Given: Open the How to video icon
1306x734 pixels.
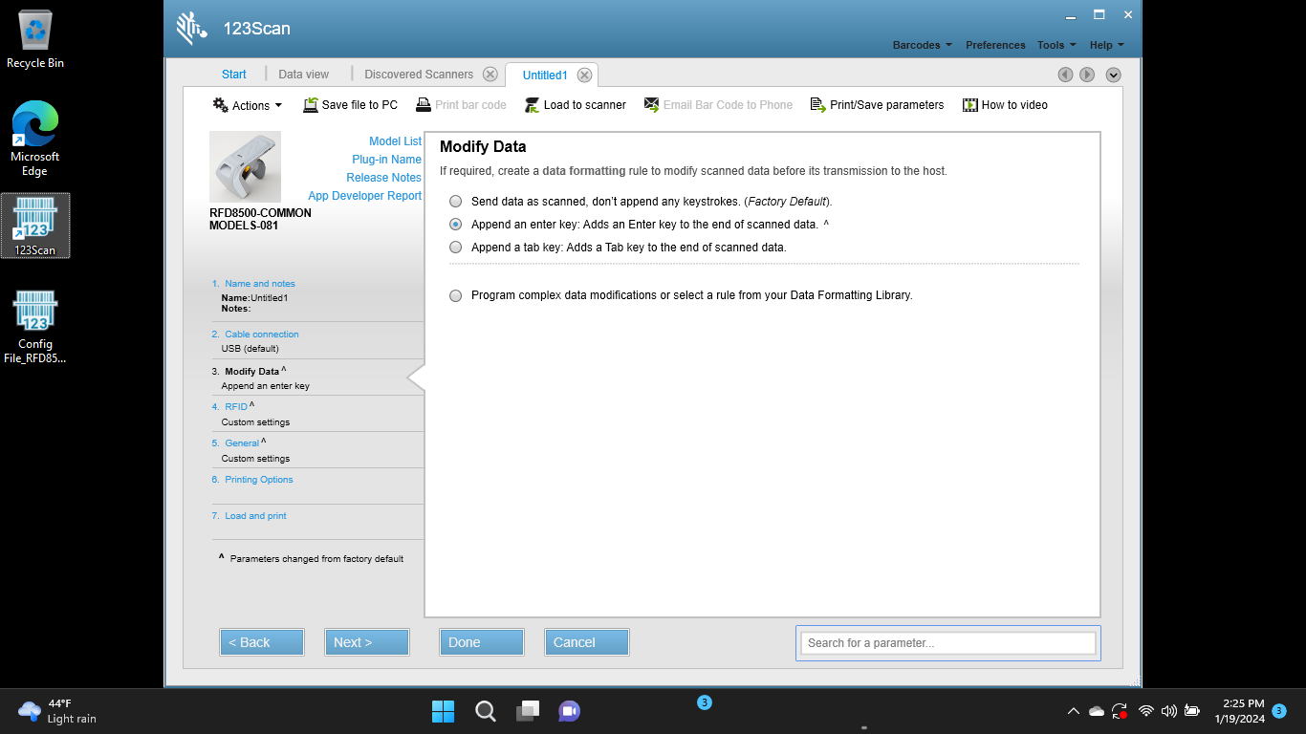Looking at the screenshot, I should [970, 105].
